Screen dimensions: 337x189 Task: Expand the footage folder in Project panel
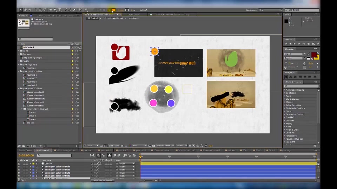coord(19,54)
